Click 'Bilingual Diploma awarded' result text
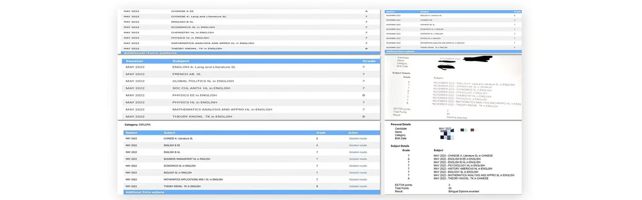Screen dimensions: 642x200 (463, 191)
